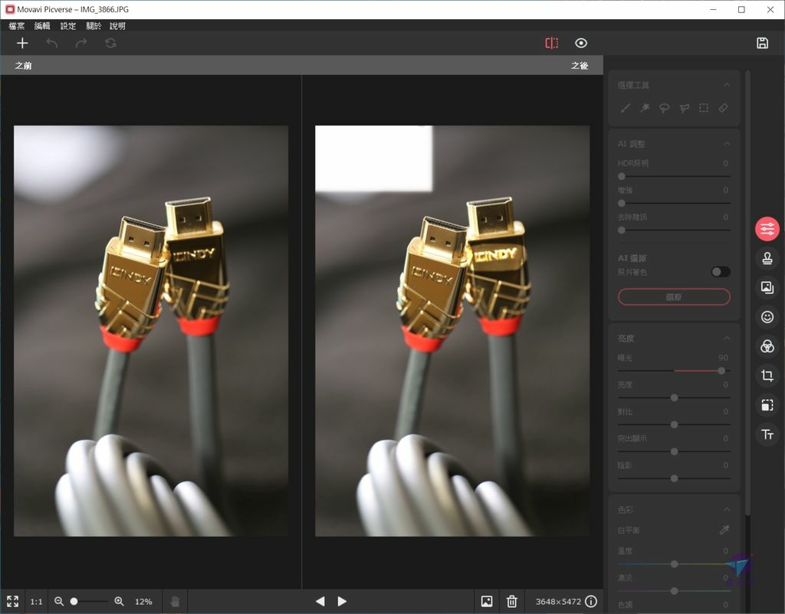Go to the next image

tap(342, 602)
